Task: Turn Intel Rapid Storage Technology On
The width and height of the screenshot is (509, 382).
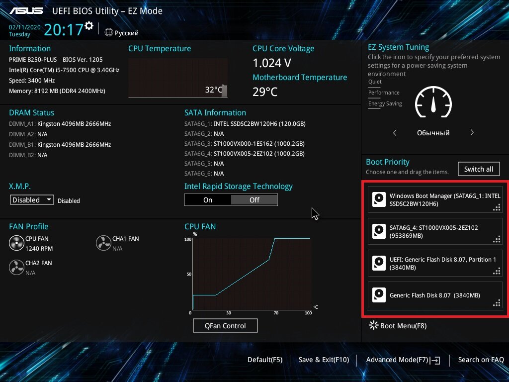Action: pyautogui.click(x=208, y=200)
